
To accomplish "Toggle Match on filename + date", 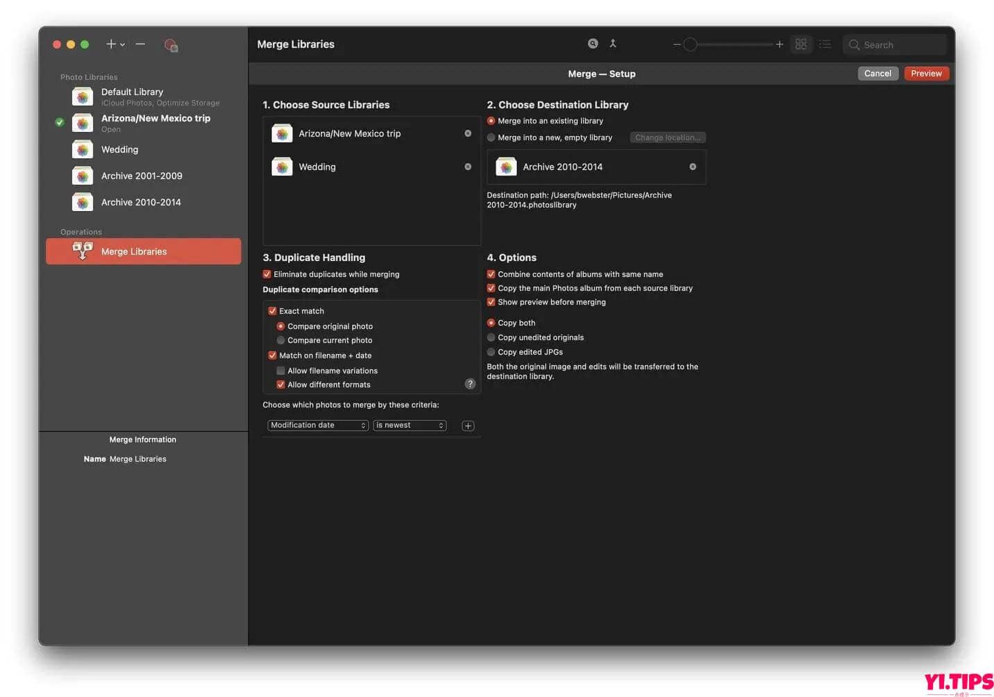I will pyautogui.click(x=273, y=355).
